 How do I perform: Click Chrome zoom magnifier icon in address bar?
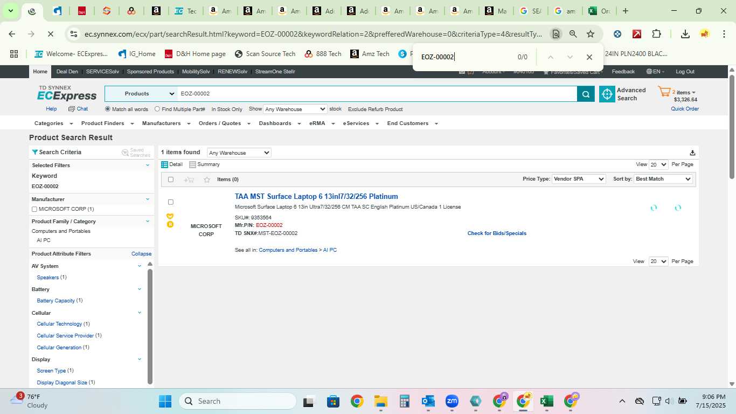click(573, 34)
